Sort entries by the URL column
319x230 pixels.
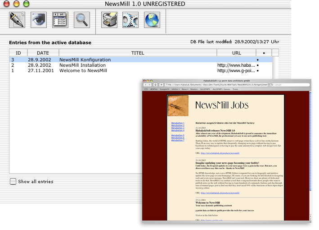(x=236, y=53)
